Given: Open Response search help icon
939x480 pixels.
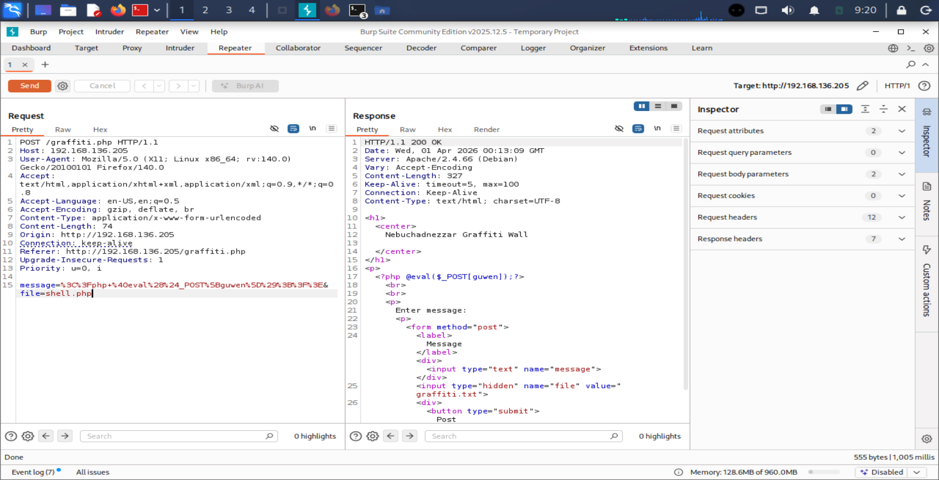Looking at the screenshot, I should tap(356, 436).
